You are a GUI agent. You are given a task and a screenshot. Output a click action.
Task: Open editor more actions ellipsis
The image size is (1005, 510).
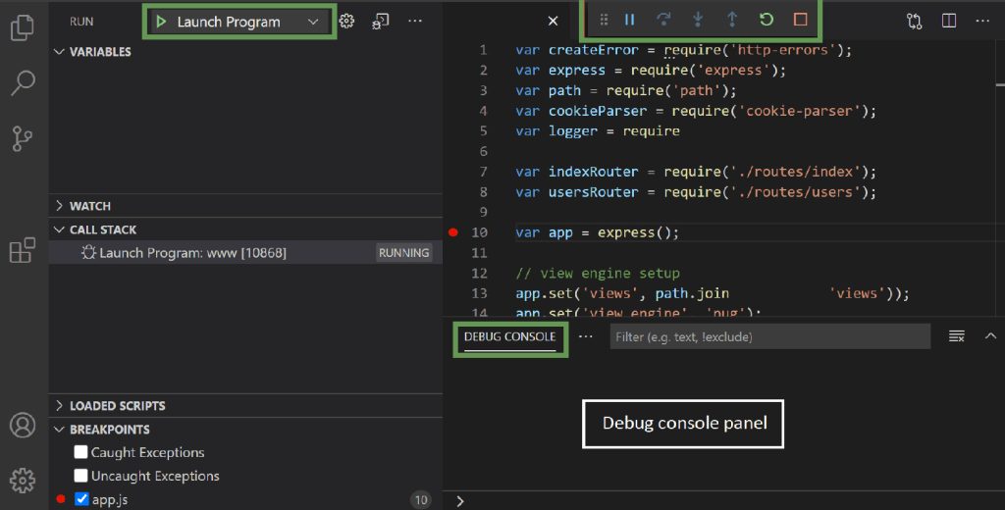pyautogui.click(x=982, y=22)
